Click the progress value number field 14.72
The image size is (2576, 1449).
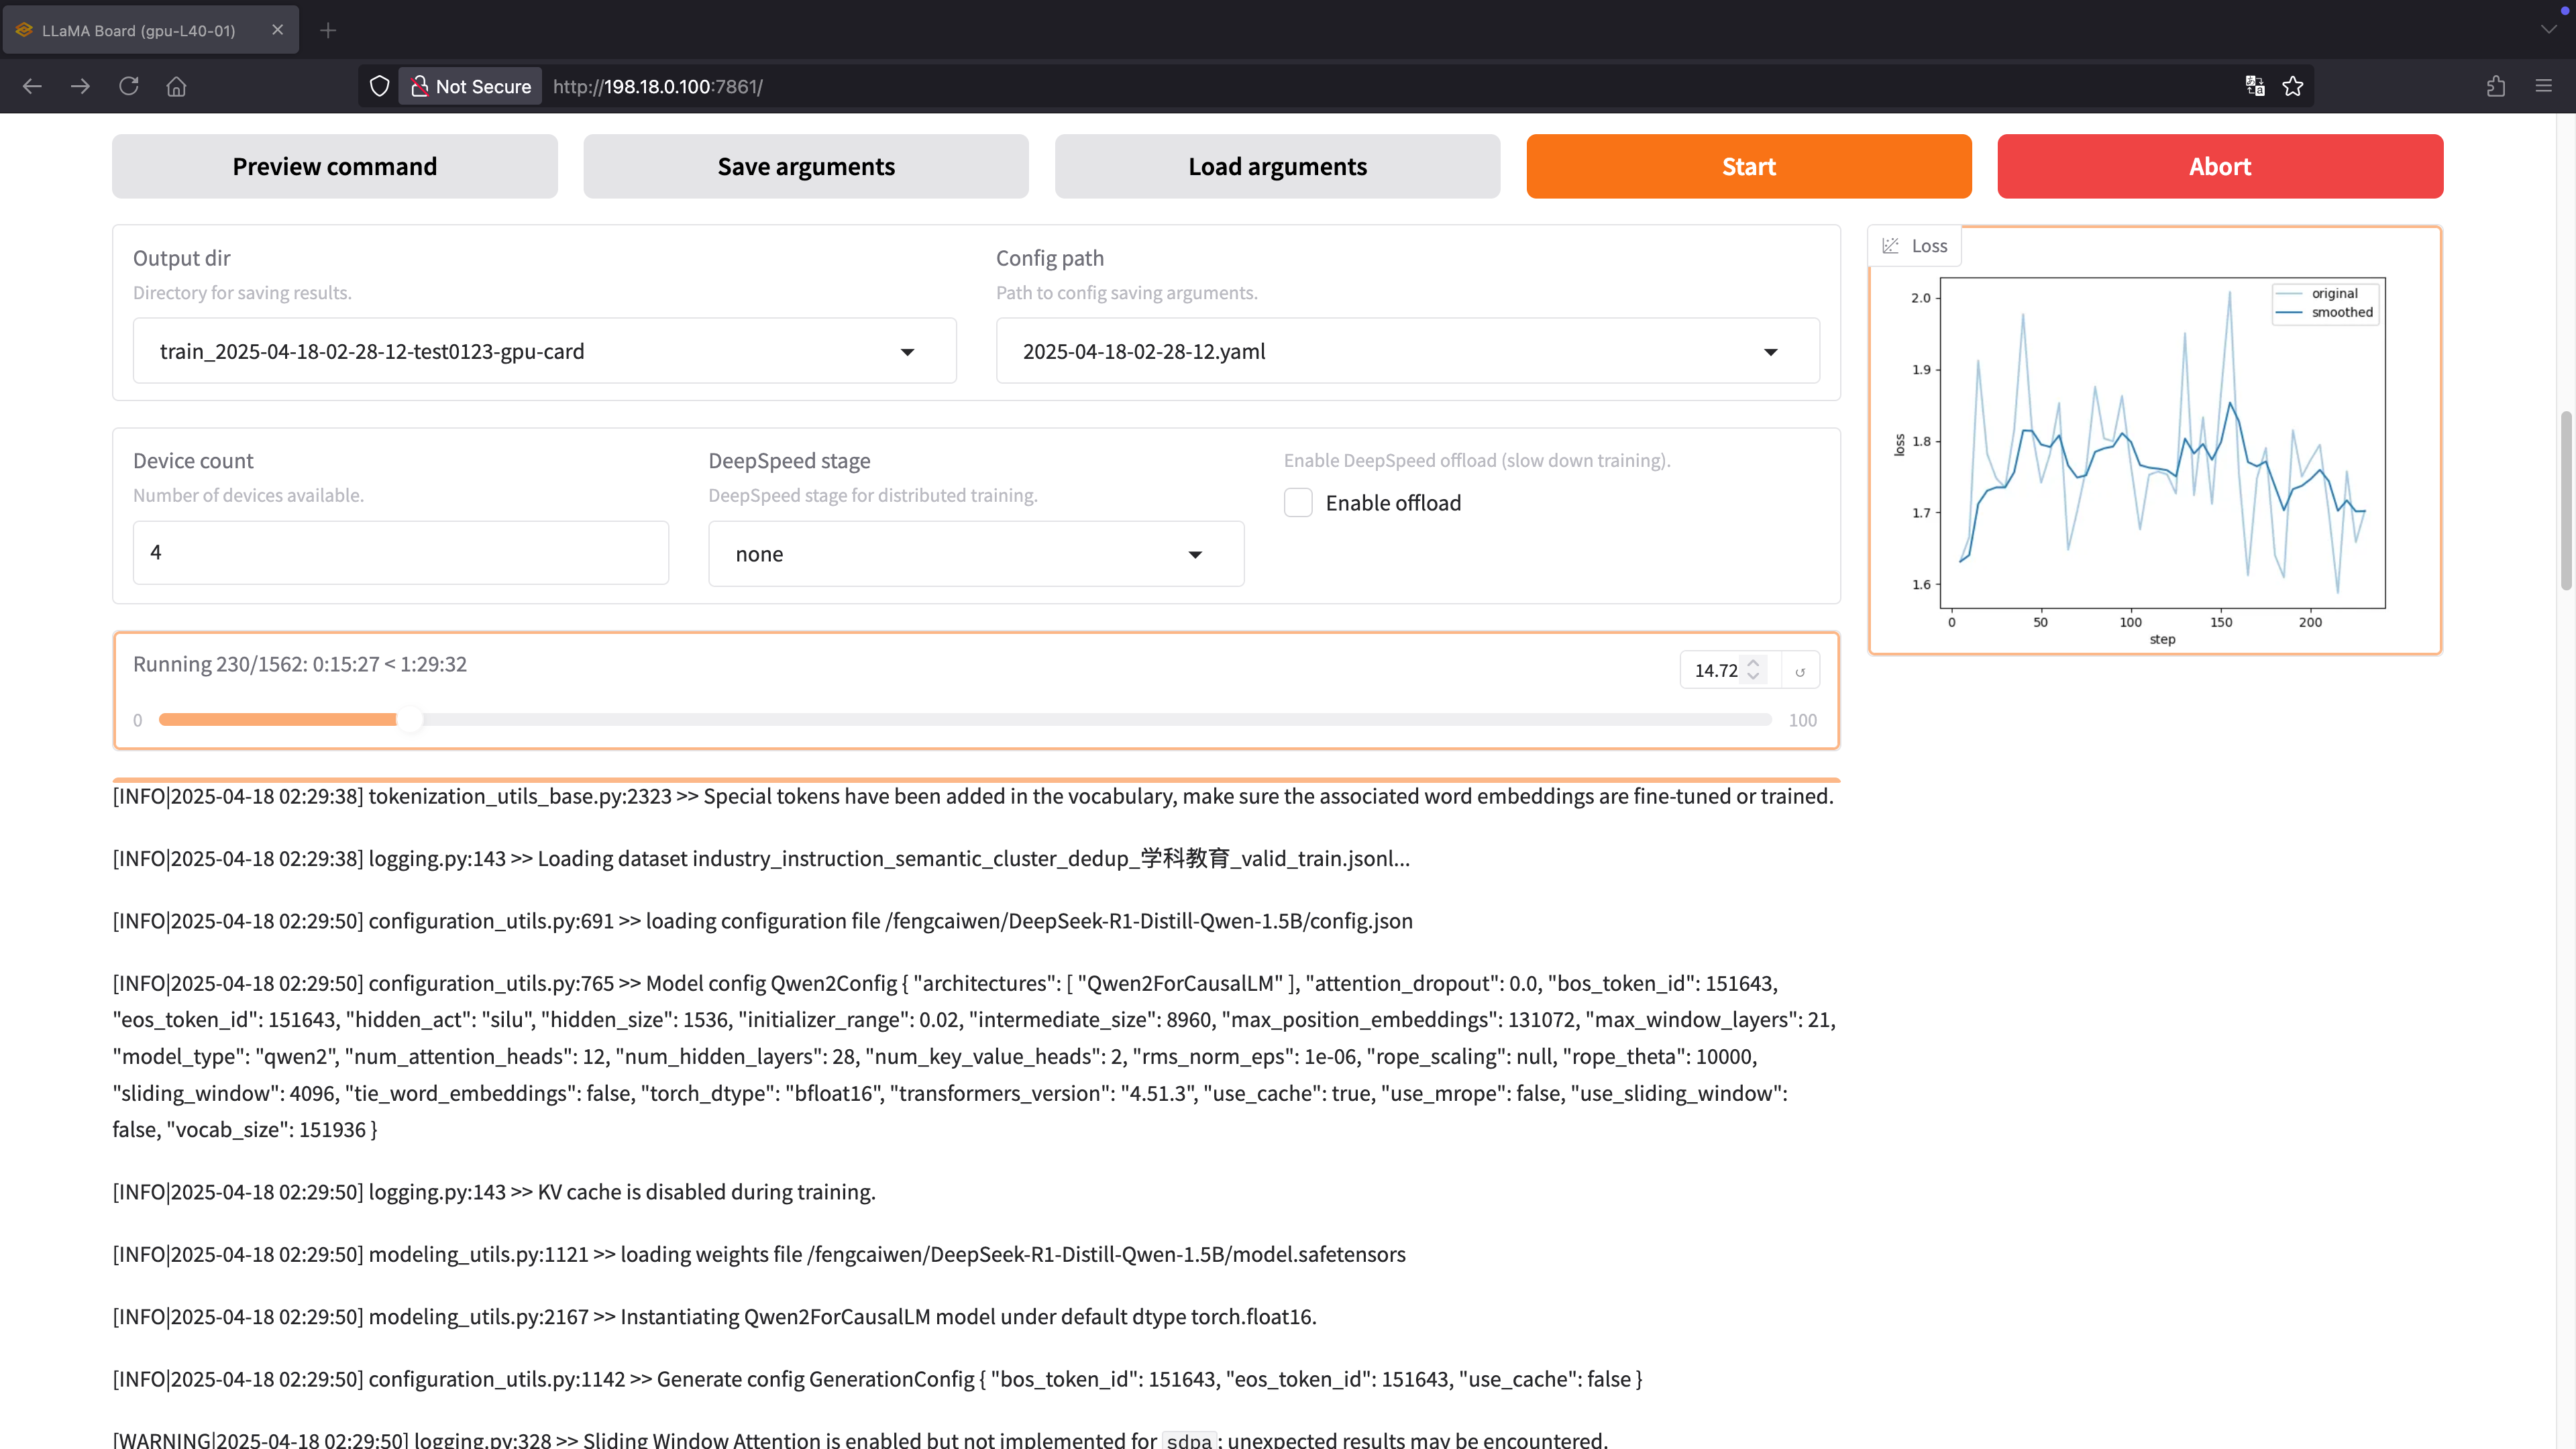[1716, 671]
